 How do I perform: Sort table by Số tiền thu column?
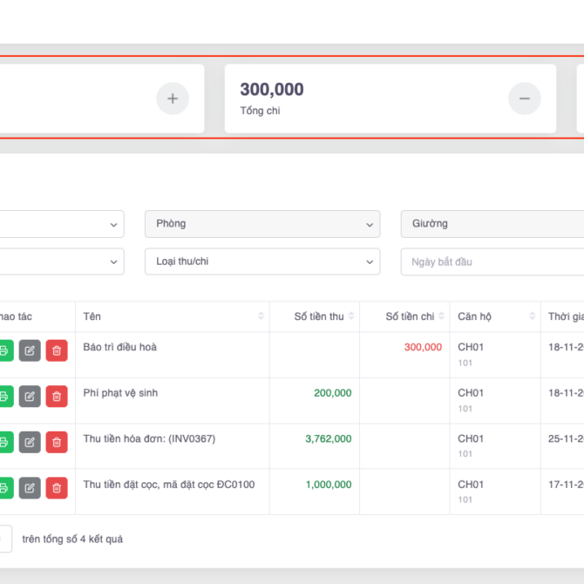[x=351, y=316]
